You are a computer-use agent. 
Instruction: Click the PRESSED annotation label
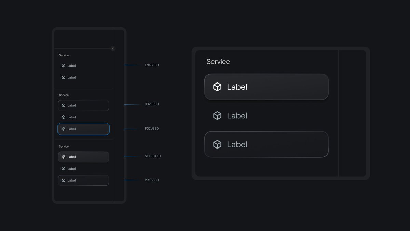point(151,180)
